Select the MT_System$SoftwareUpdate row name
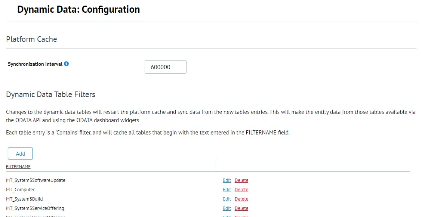 tap(36, 180)
